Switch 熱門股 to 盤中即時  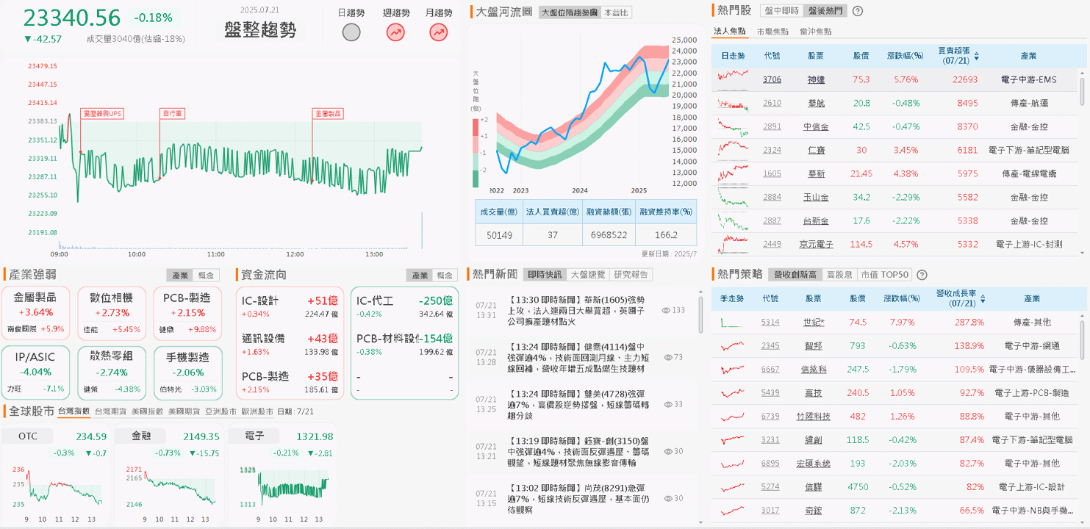coord(781,11)
